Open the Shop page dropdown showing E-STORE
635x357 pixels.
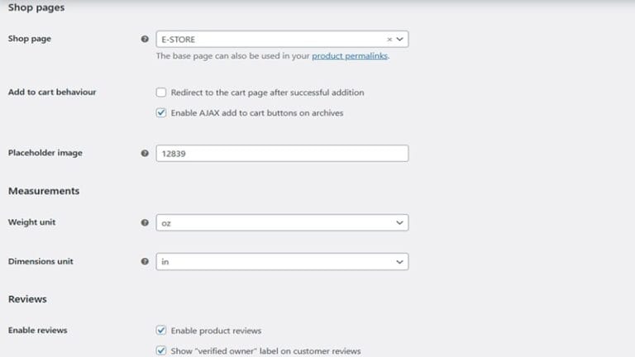273,39
